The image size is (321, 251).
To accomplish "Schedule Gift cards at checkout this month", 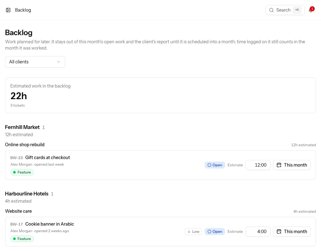I will 292,165.
